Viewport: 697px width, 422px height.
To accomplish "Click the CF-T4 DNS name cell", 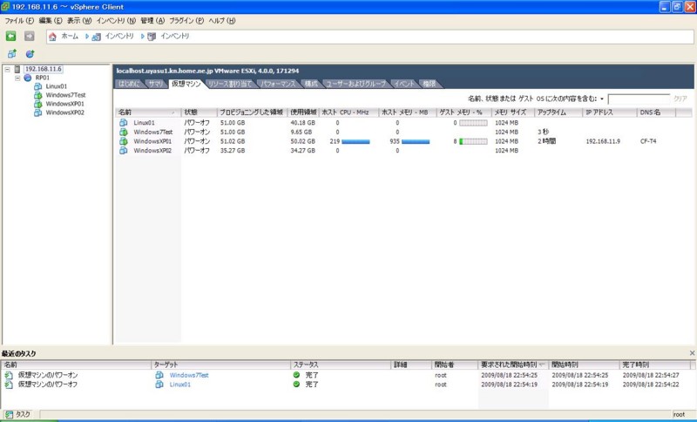I will coord(648,141).
